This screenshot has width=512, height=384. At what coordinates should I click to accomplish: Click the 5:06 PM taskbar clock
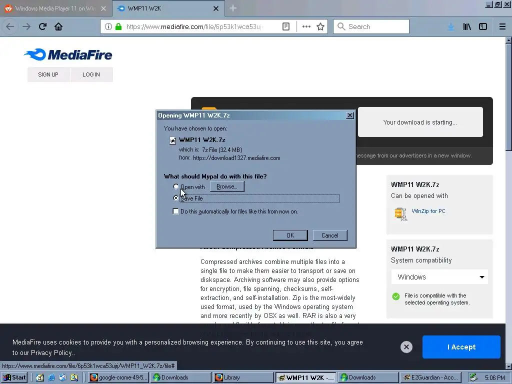pyautogui.click(x=494, y=378)
